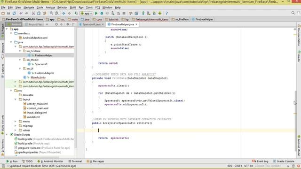Collapse the Gradle Scripts node
This screenshot has width=301, height=169.
click(x=7, y=135)
